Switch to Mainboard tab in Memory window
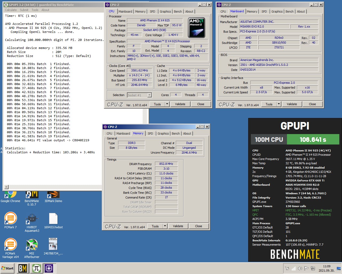The image size is (342, 274). tap(123, 134)
